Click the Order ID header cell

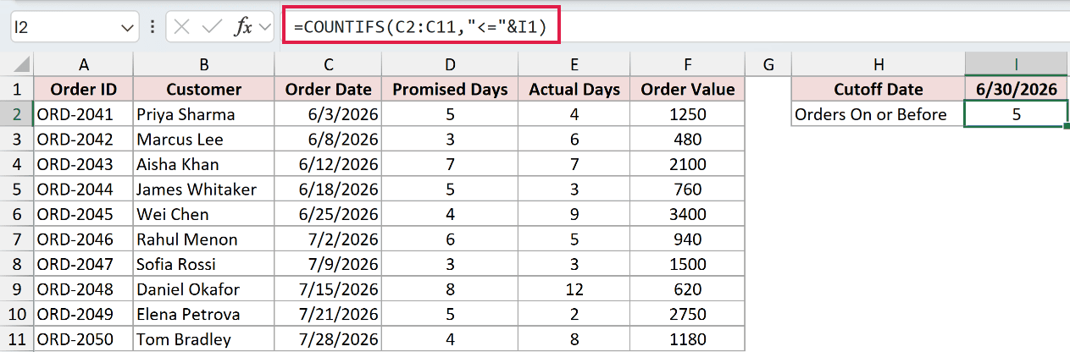pyautogui.click(x=83, y=90)
